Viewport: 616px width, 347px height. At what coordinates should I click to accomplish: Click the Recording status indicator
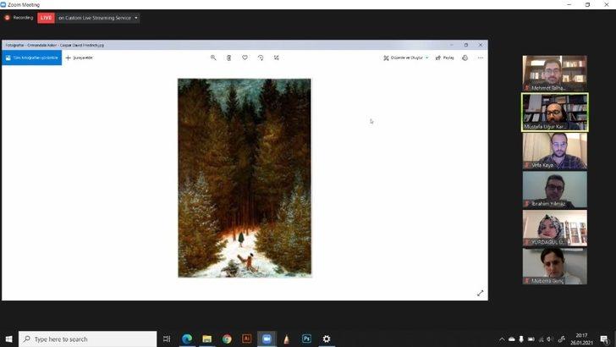(19, 18)
